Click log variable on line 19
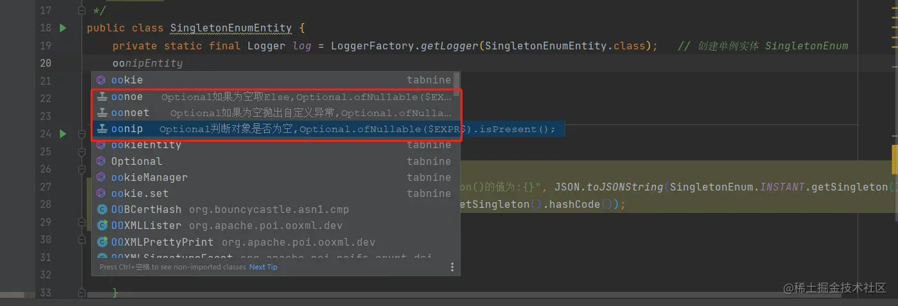The height and width of the screenshot is (306, 898). pos(302,46)
